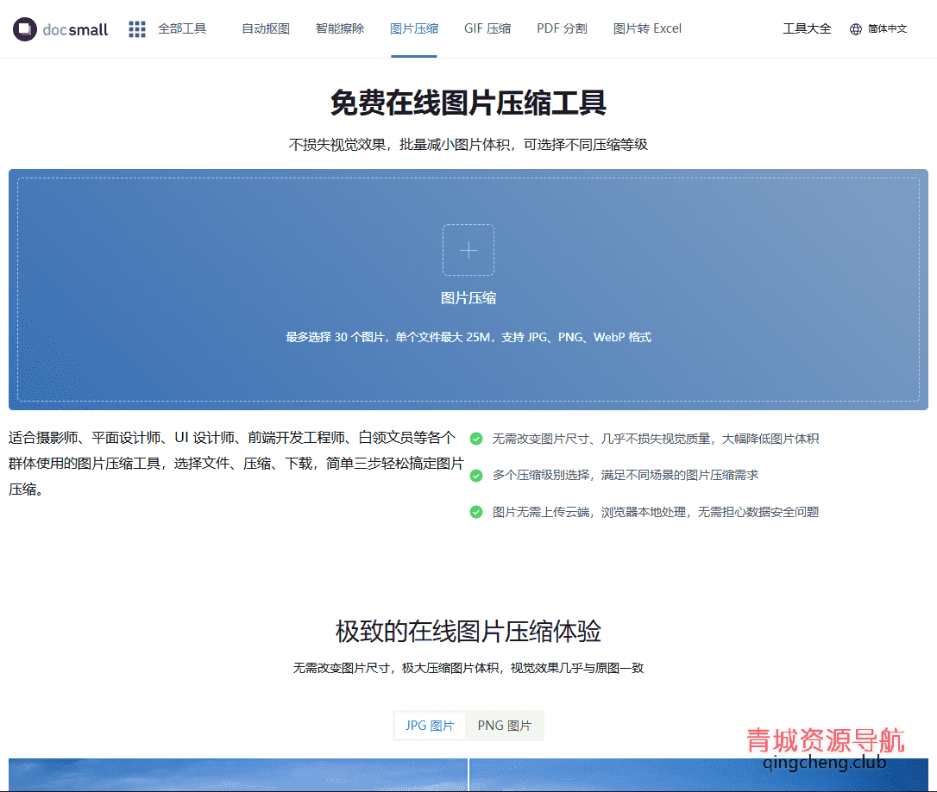Click the docsmall brand name text
Screen dimensions: 937x792
click(x=76, y=30)
